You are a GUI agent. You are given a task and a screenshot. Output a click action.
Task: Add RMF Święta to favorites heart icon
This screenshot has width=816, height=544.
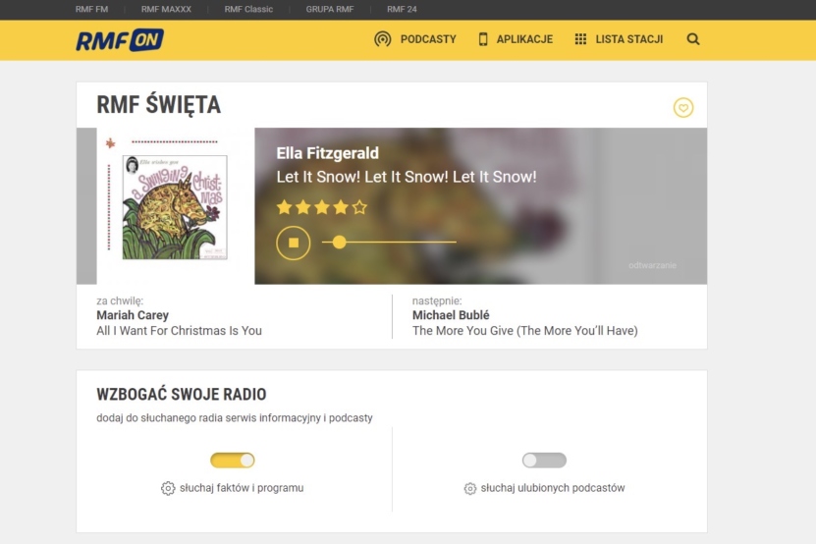[x=682, y=108]
